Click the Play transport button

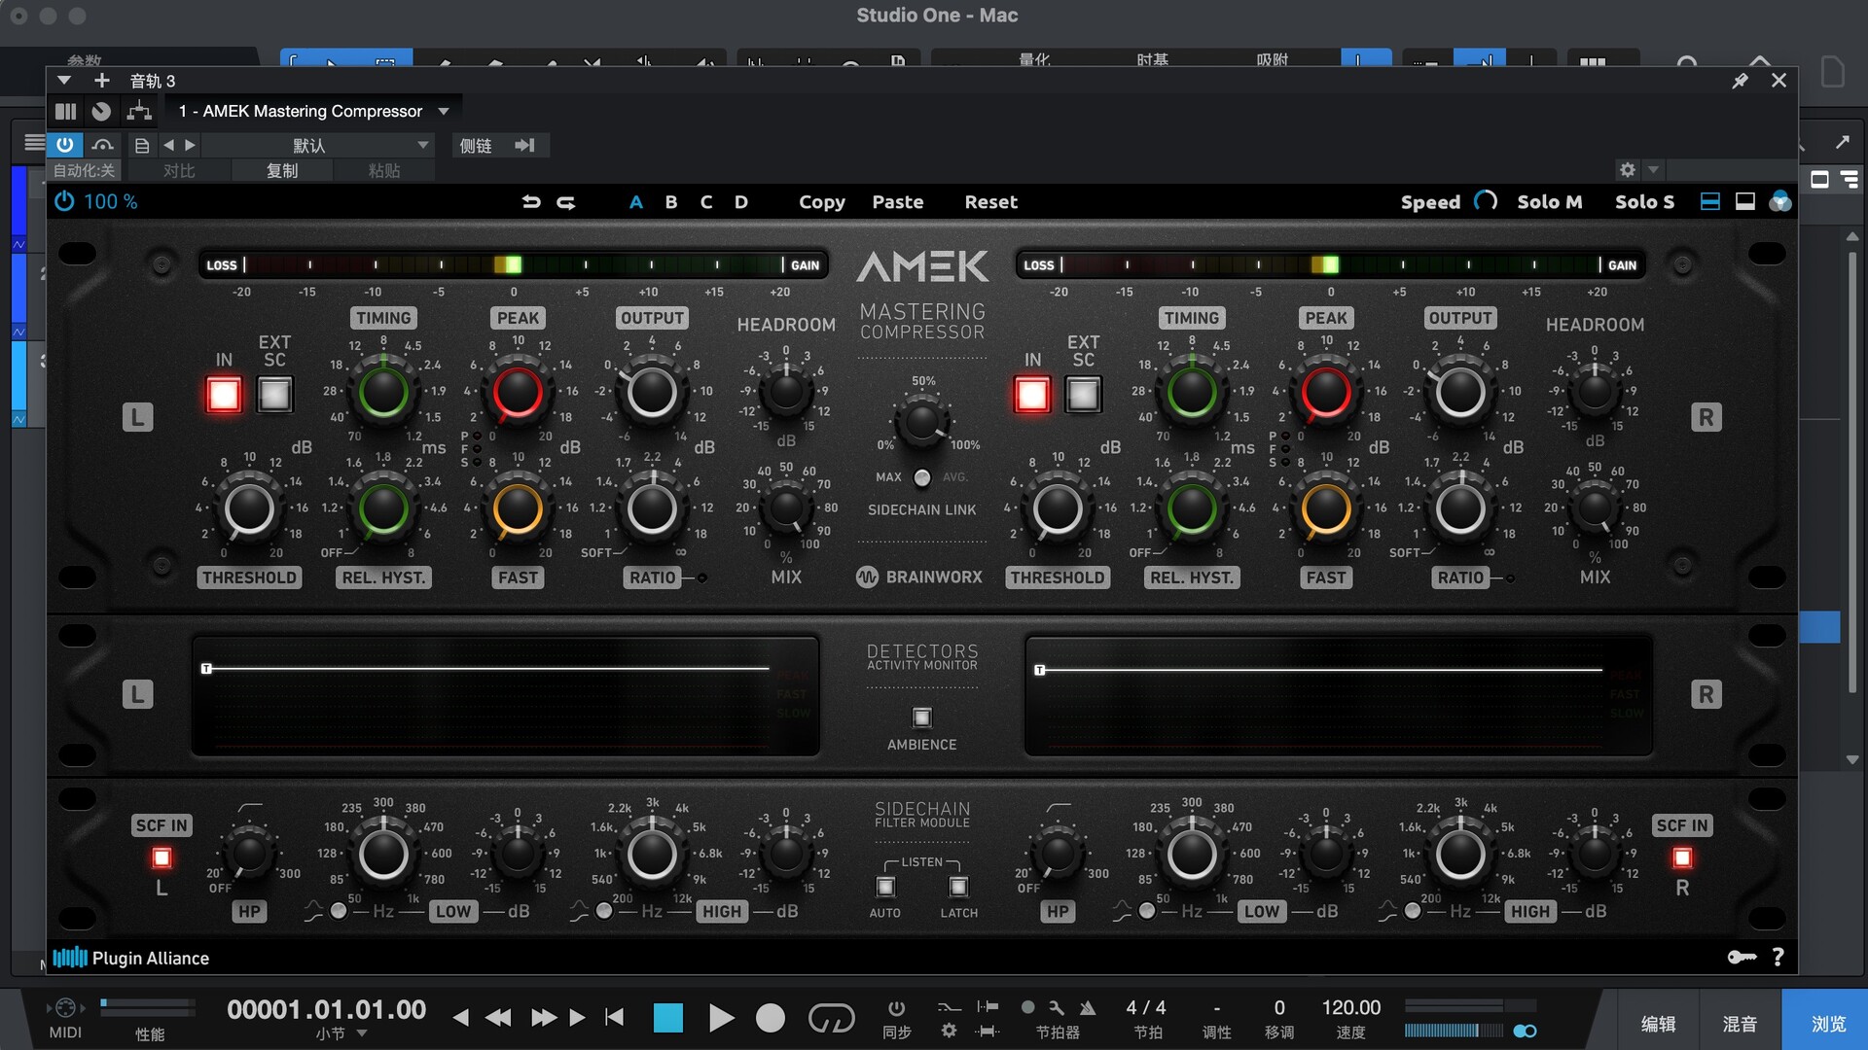click(721, 1018)
